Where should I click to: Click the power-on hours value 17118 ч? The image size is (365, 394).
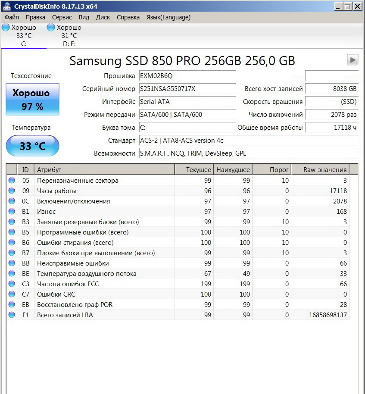point(332,128)
